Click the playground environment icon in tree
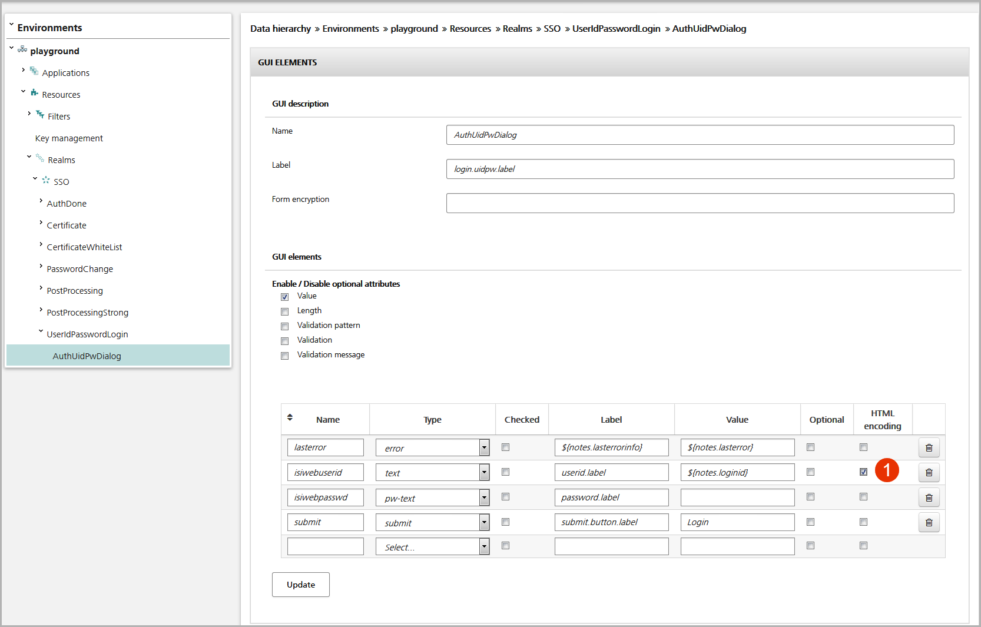 (x=22, y=49)
